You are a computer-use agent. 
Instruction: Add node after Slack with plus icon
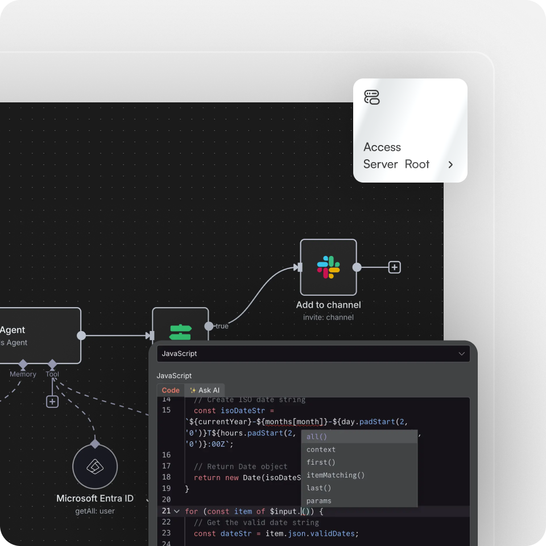pyautogui.click(x=394, y=267)
